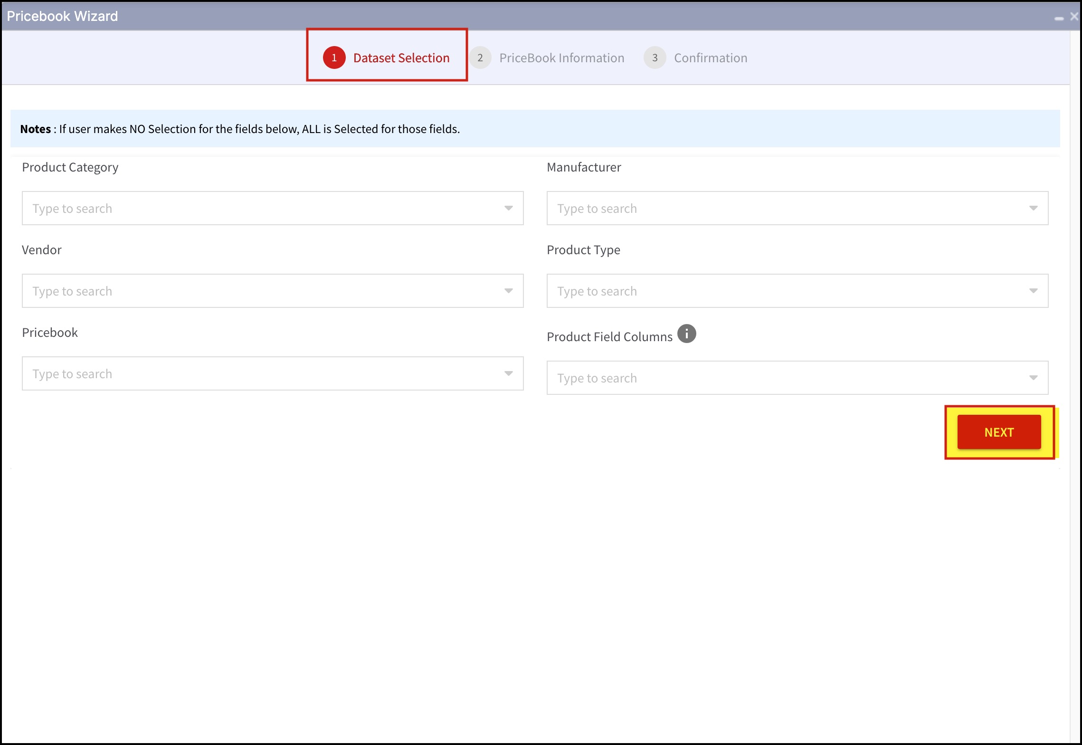
Task: Click the Notes message text
Action: point(240,129)
